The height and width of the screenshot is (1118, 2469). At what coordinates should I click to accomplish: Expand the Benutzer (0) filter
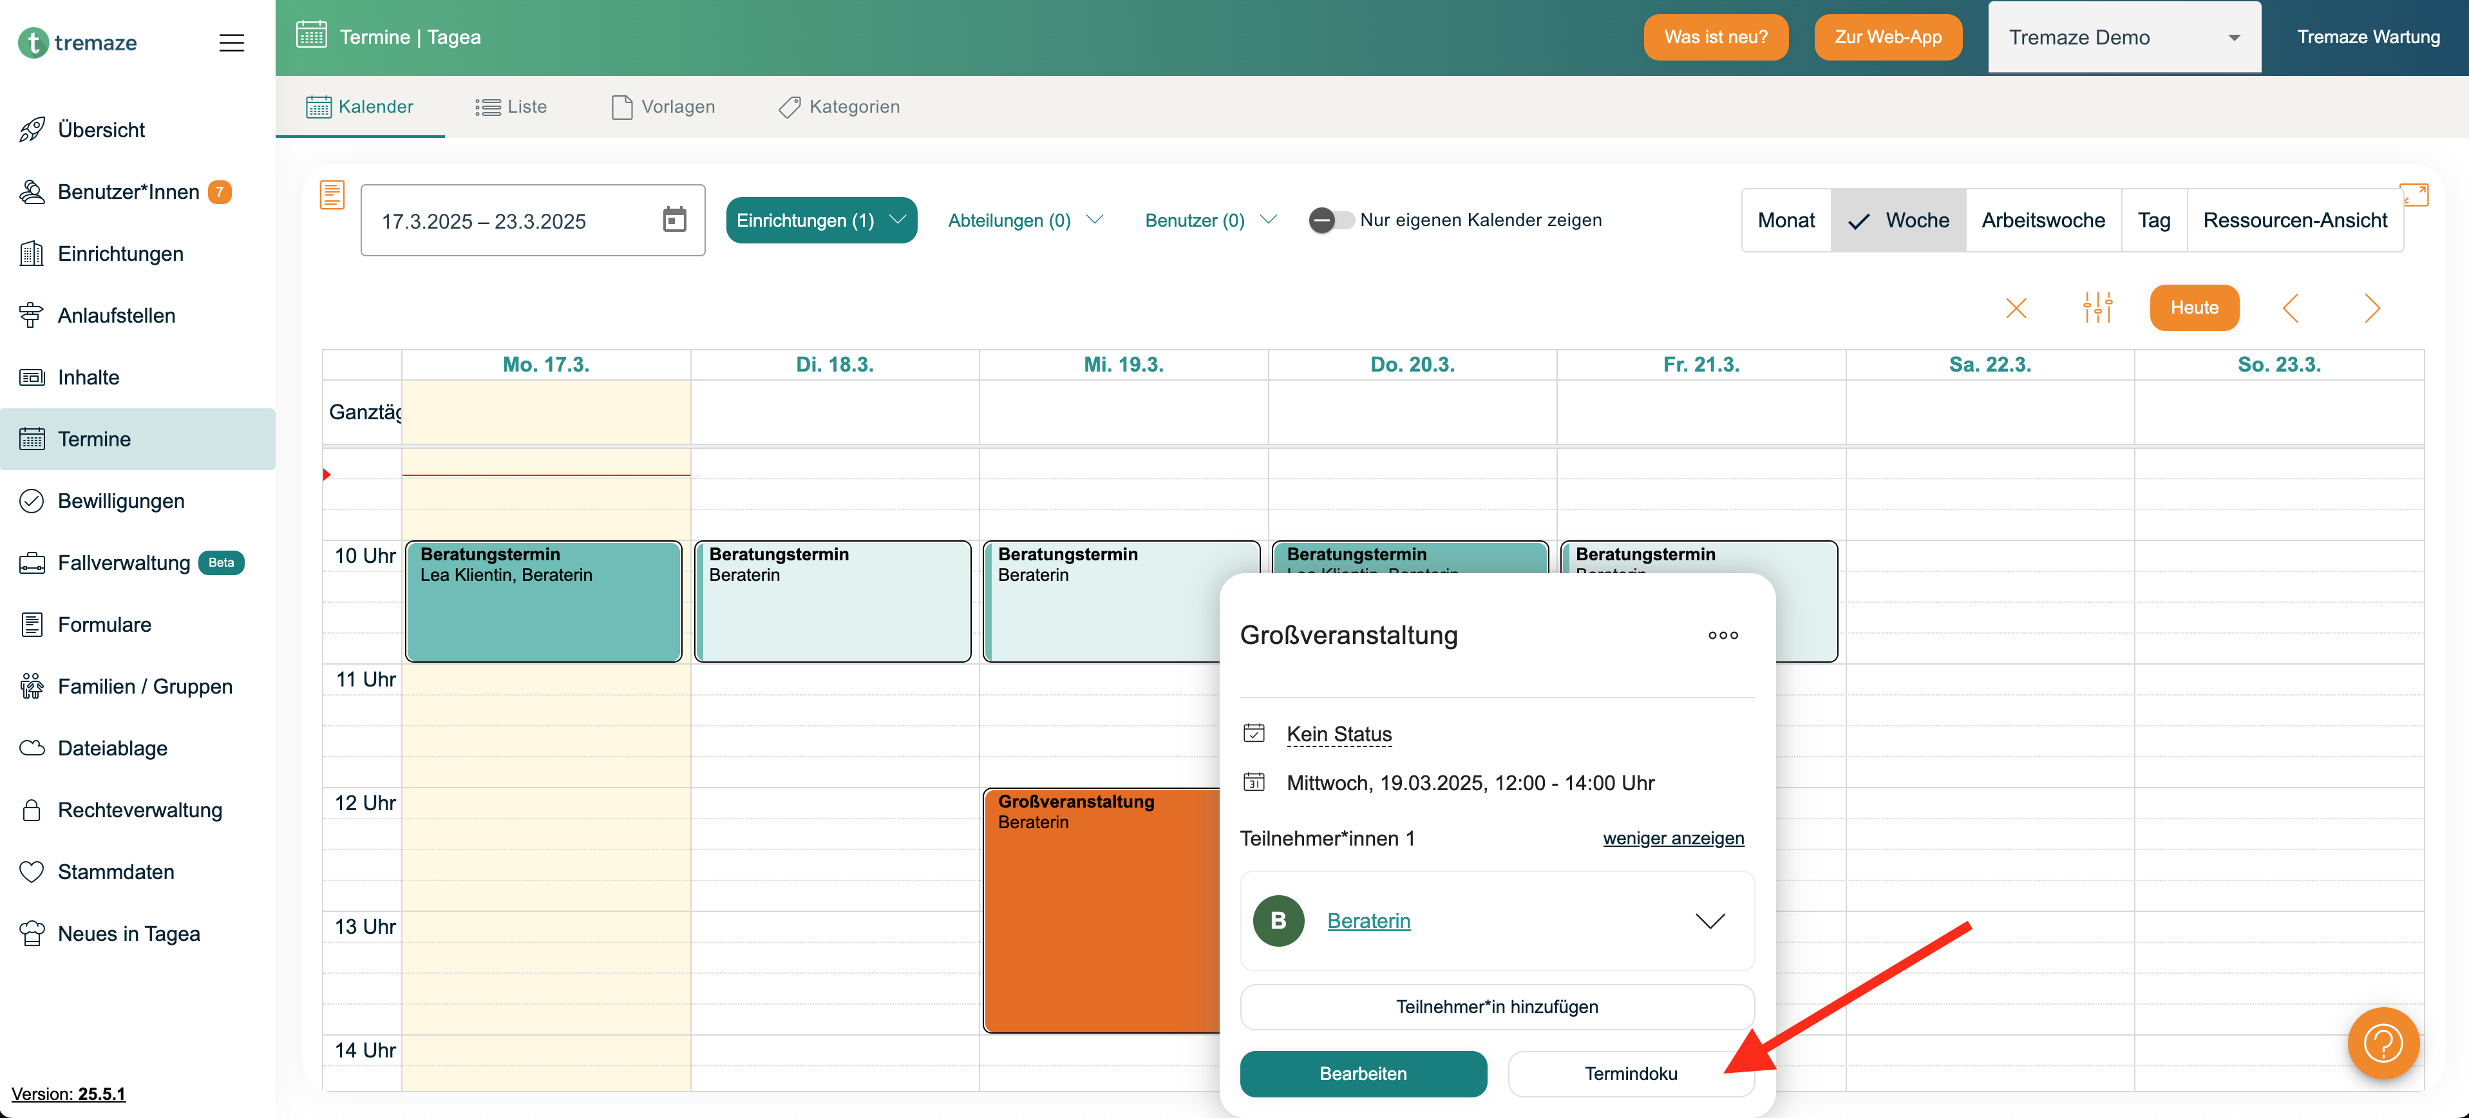coord(1209,220)
